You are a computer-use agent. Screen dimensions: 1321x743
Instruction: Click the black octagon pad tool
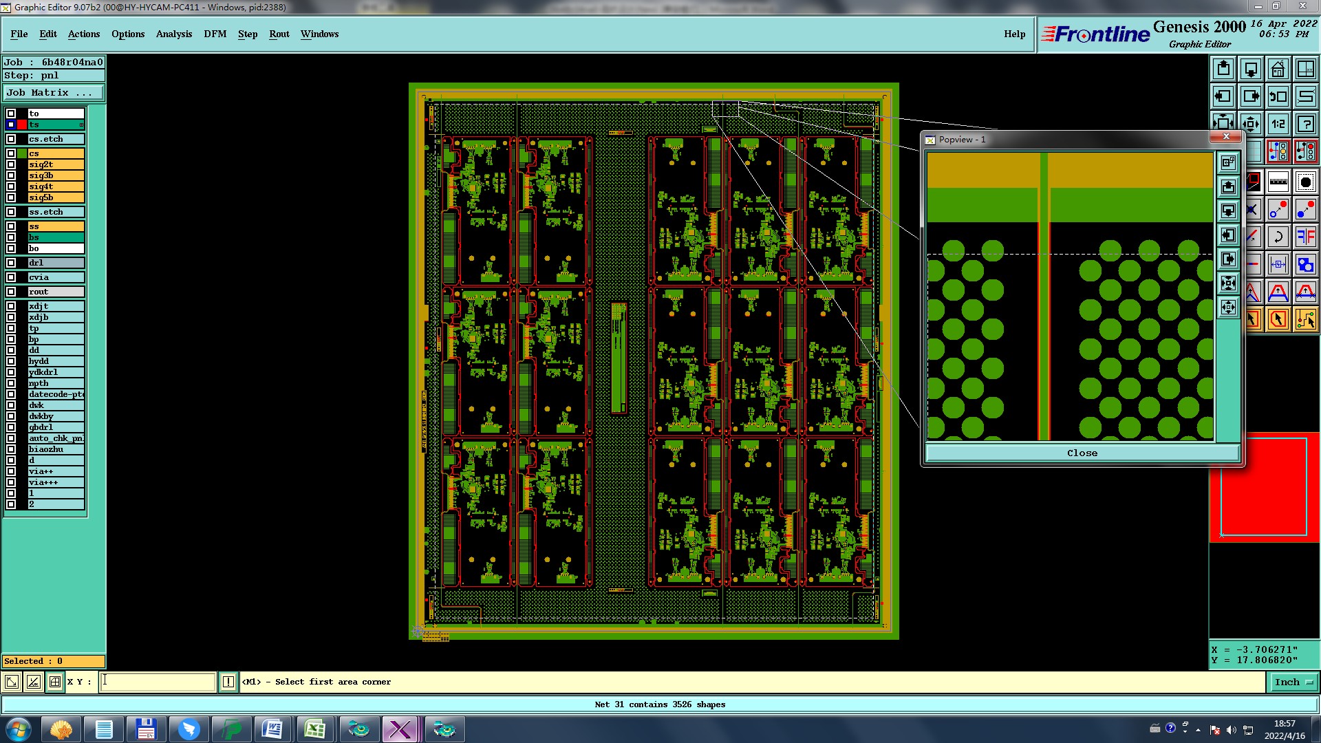point(1305,182)
